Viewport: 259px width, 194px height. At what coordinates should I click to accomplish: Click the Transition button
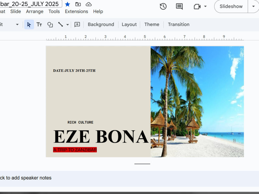coord(178,24)
